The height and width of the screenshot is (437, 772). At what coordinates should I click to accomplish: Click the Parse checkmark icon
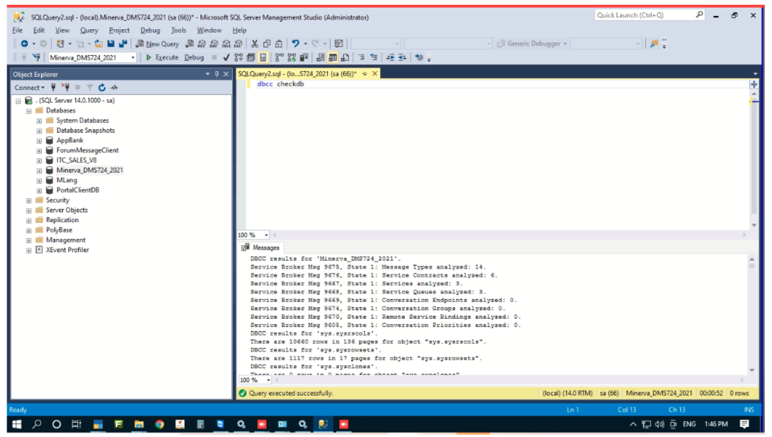tap(227, 57)
